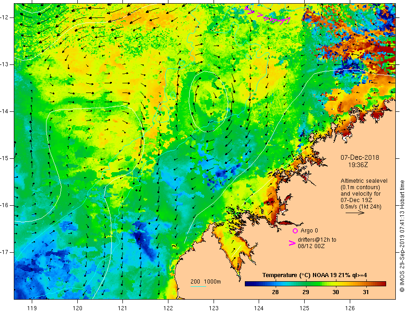
Task: Click the magenta drifter arrow legend symbol
Action: click(x=292, y=243)
